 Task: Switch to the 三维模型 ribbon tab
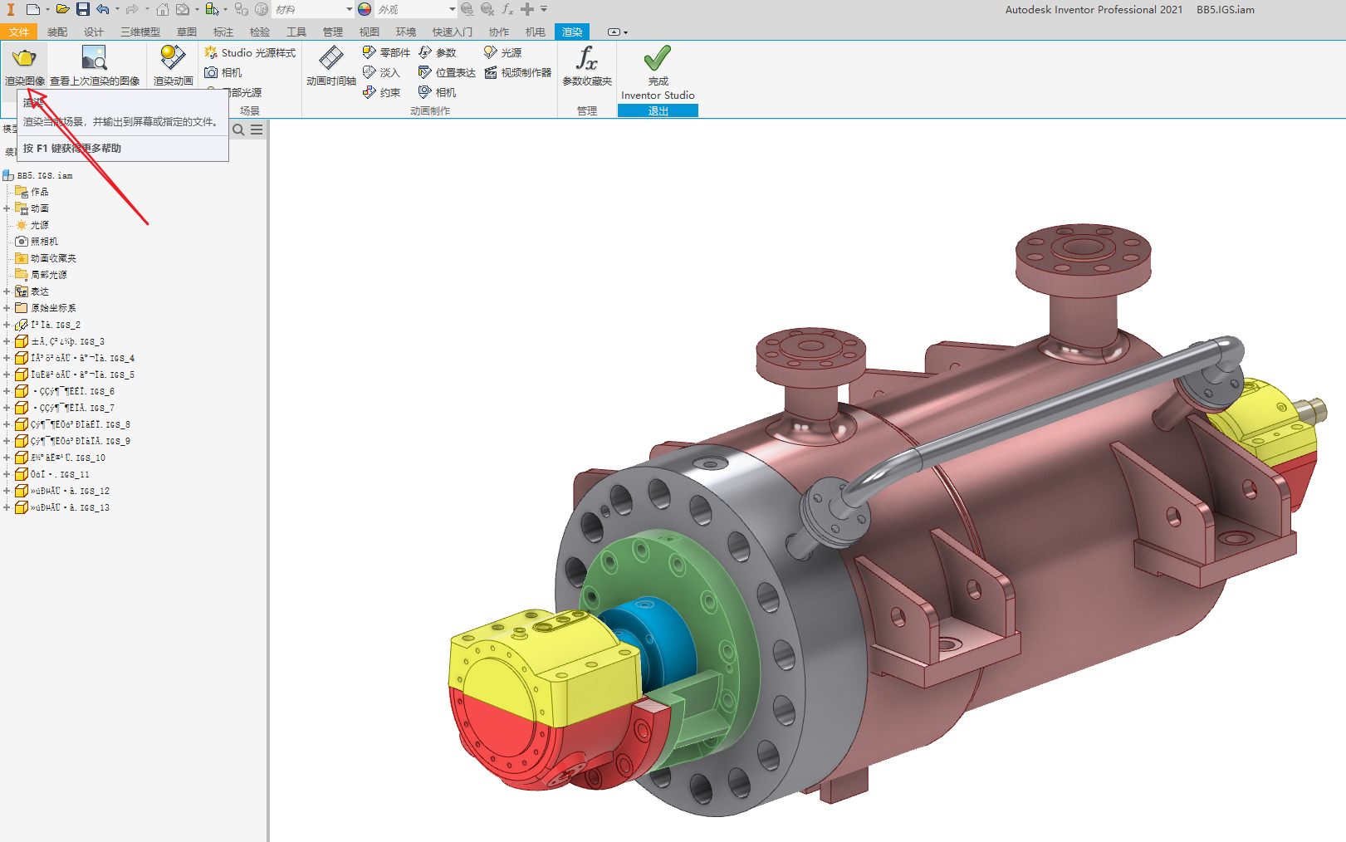(139, 32)
